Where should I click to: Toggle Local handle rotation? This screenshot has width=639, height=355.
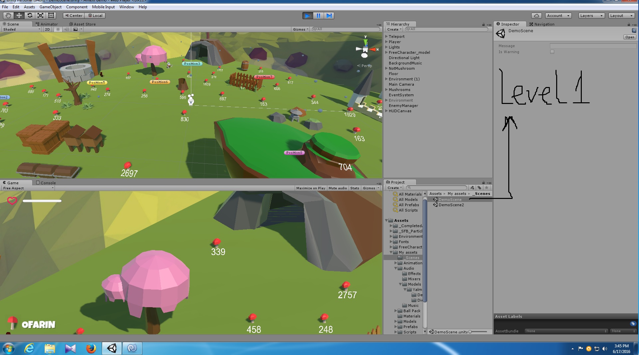point(95,16)
